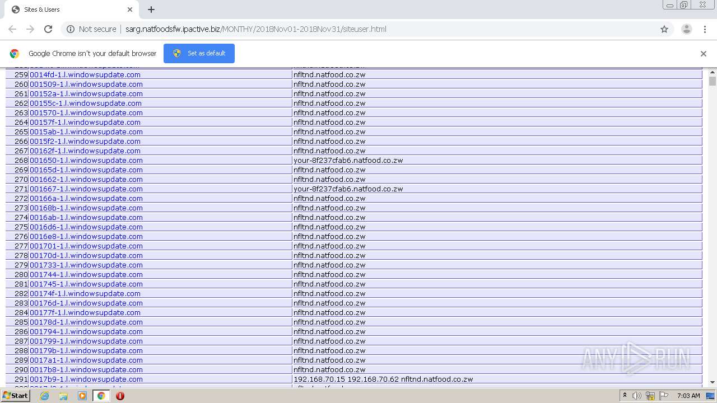Screen dimensions: 717x403
Task: Open link 00178d-1.l.windowsupdate.com
Action: 86,322
